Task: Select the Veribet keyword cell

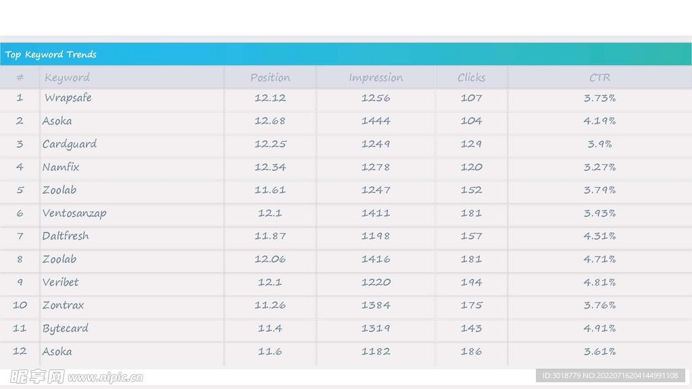Action: tap(61, 282)
